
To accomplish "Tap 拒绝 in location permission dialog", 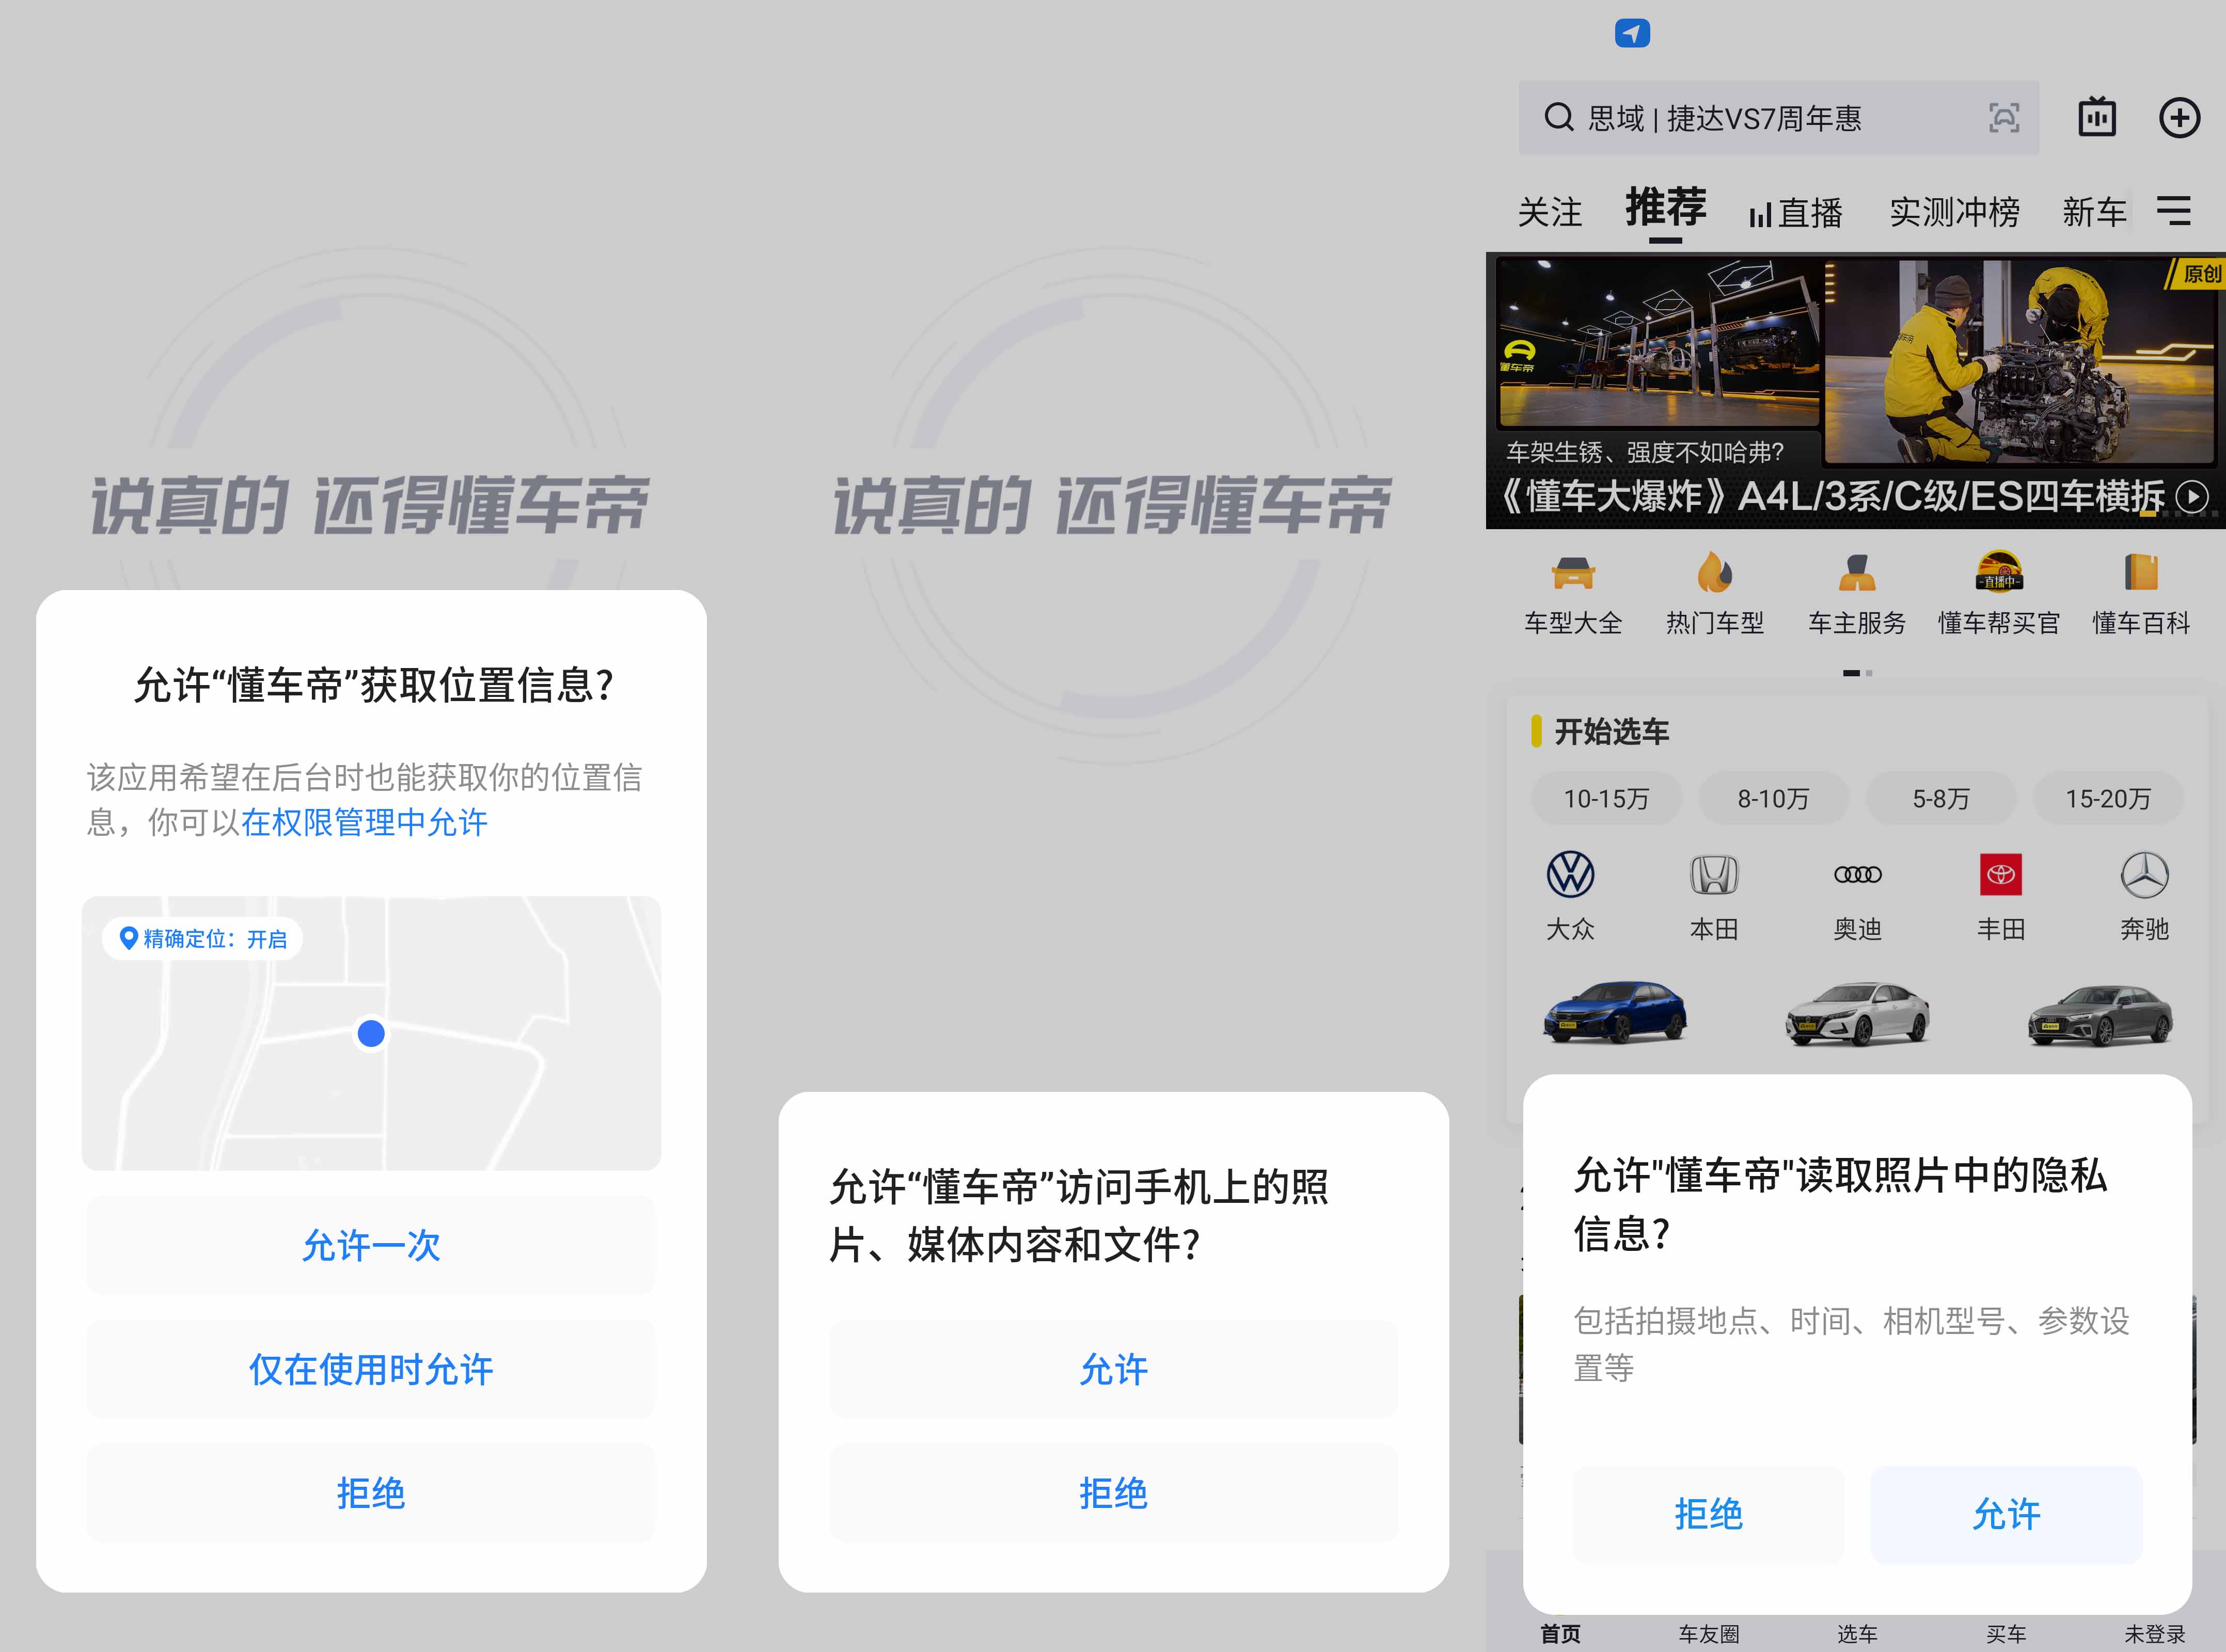I will [371, 1493].
